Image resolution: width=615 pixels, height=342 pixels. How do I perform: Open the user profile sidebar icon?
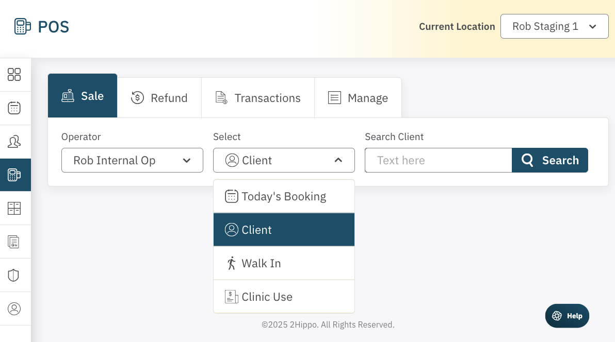tap(14, 309)
